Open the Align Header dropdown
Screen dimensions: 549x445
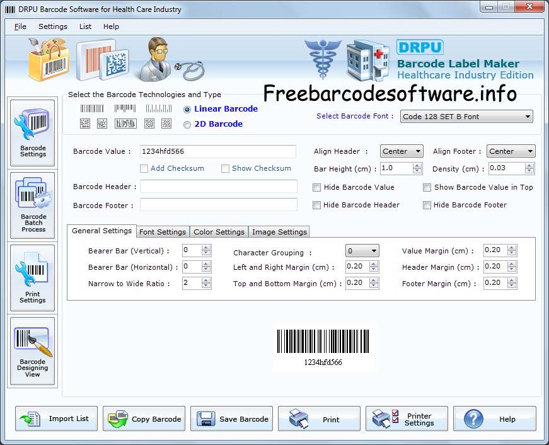pos(402,151)
